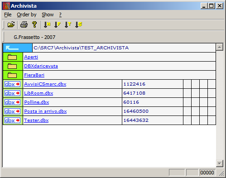
Task: Click dbx icon for Posta in arrivo.dbx
Action: tap(12, 111)
